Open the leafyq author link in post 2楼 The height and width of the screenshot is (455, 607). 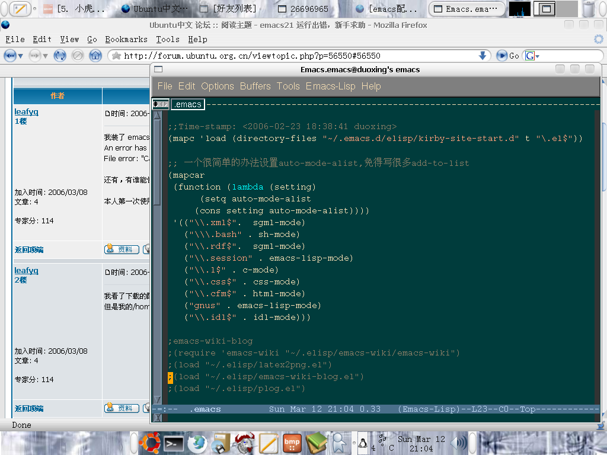click(26, 270)
